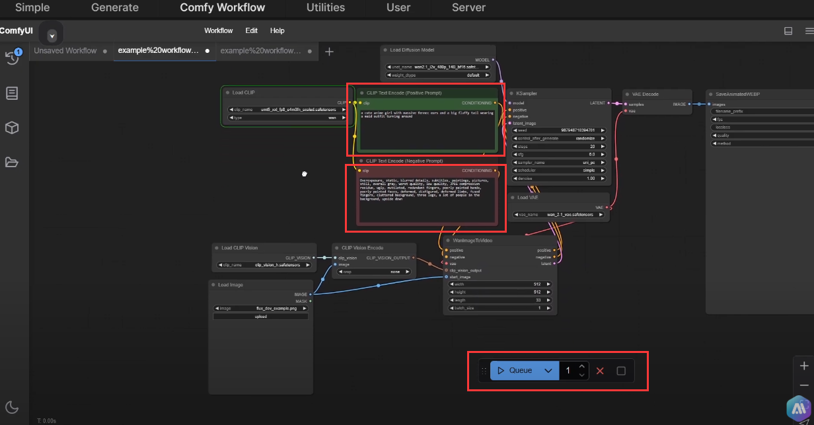Open vae_name selector on Load VAE

(x=558, y=214)
